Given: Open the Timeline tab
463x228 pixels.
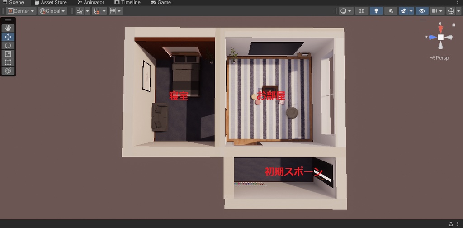Looking at the screenshot, I should pyautogui.click(x=128, y=2).
